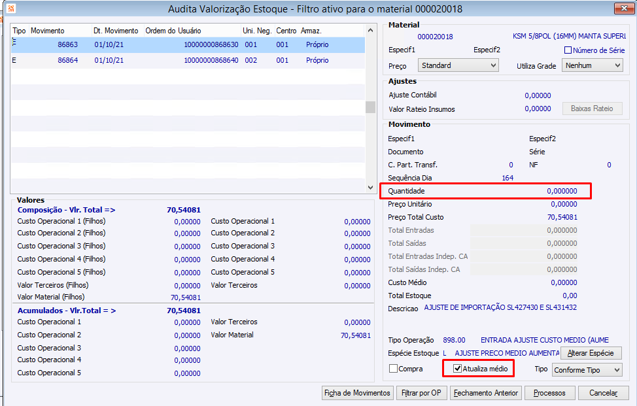Click order number 10000000868630

(211, 44)
